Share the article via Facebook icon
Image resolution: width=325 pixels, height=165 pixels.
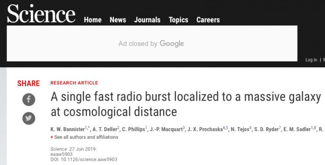pos(29,99)
